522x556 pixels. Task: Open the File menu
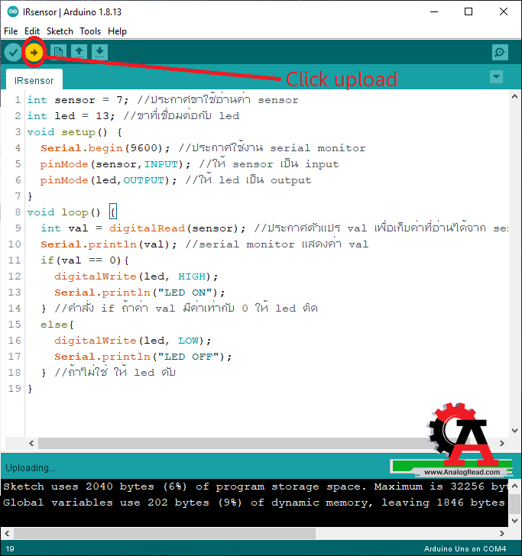[11, 31]
